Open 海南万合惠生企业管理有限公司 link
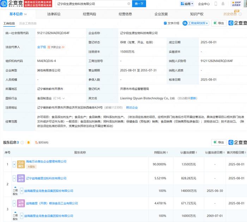 [46, 162]
